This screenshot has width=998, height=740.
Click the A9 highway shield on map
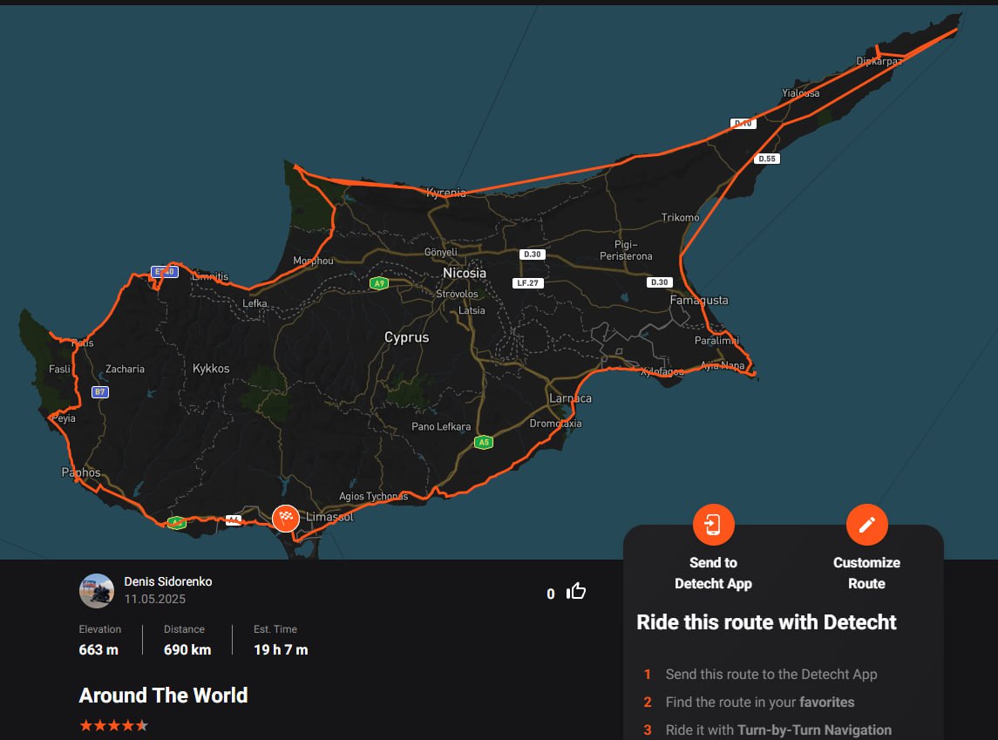pyautogui.click(x=378, y=283)
